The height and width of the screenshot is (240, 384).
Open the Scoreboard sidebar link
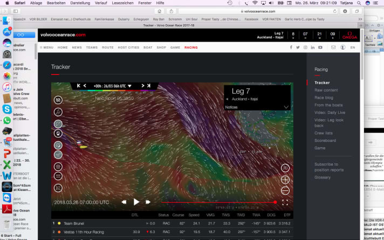[x=325, y=141]
